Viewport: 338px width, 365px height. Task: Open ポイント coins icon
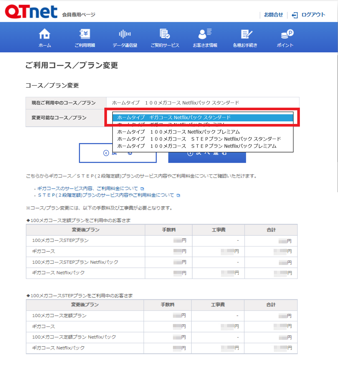click(x=287, y=34)
